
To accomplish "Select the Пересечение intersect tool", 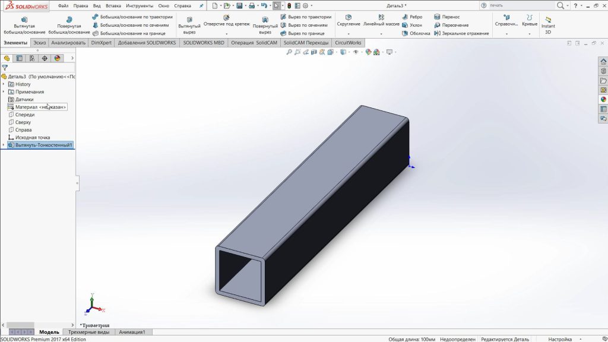I will [451, 25].
